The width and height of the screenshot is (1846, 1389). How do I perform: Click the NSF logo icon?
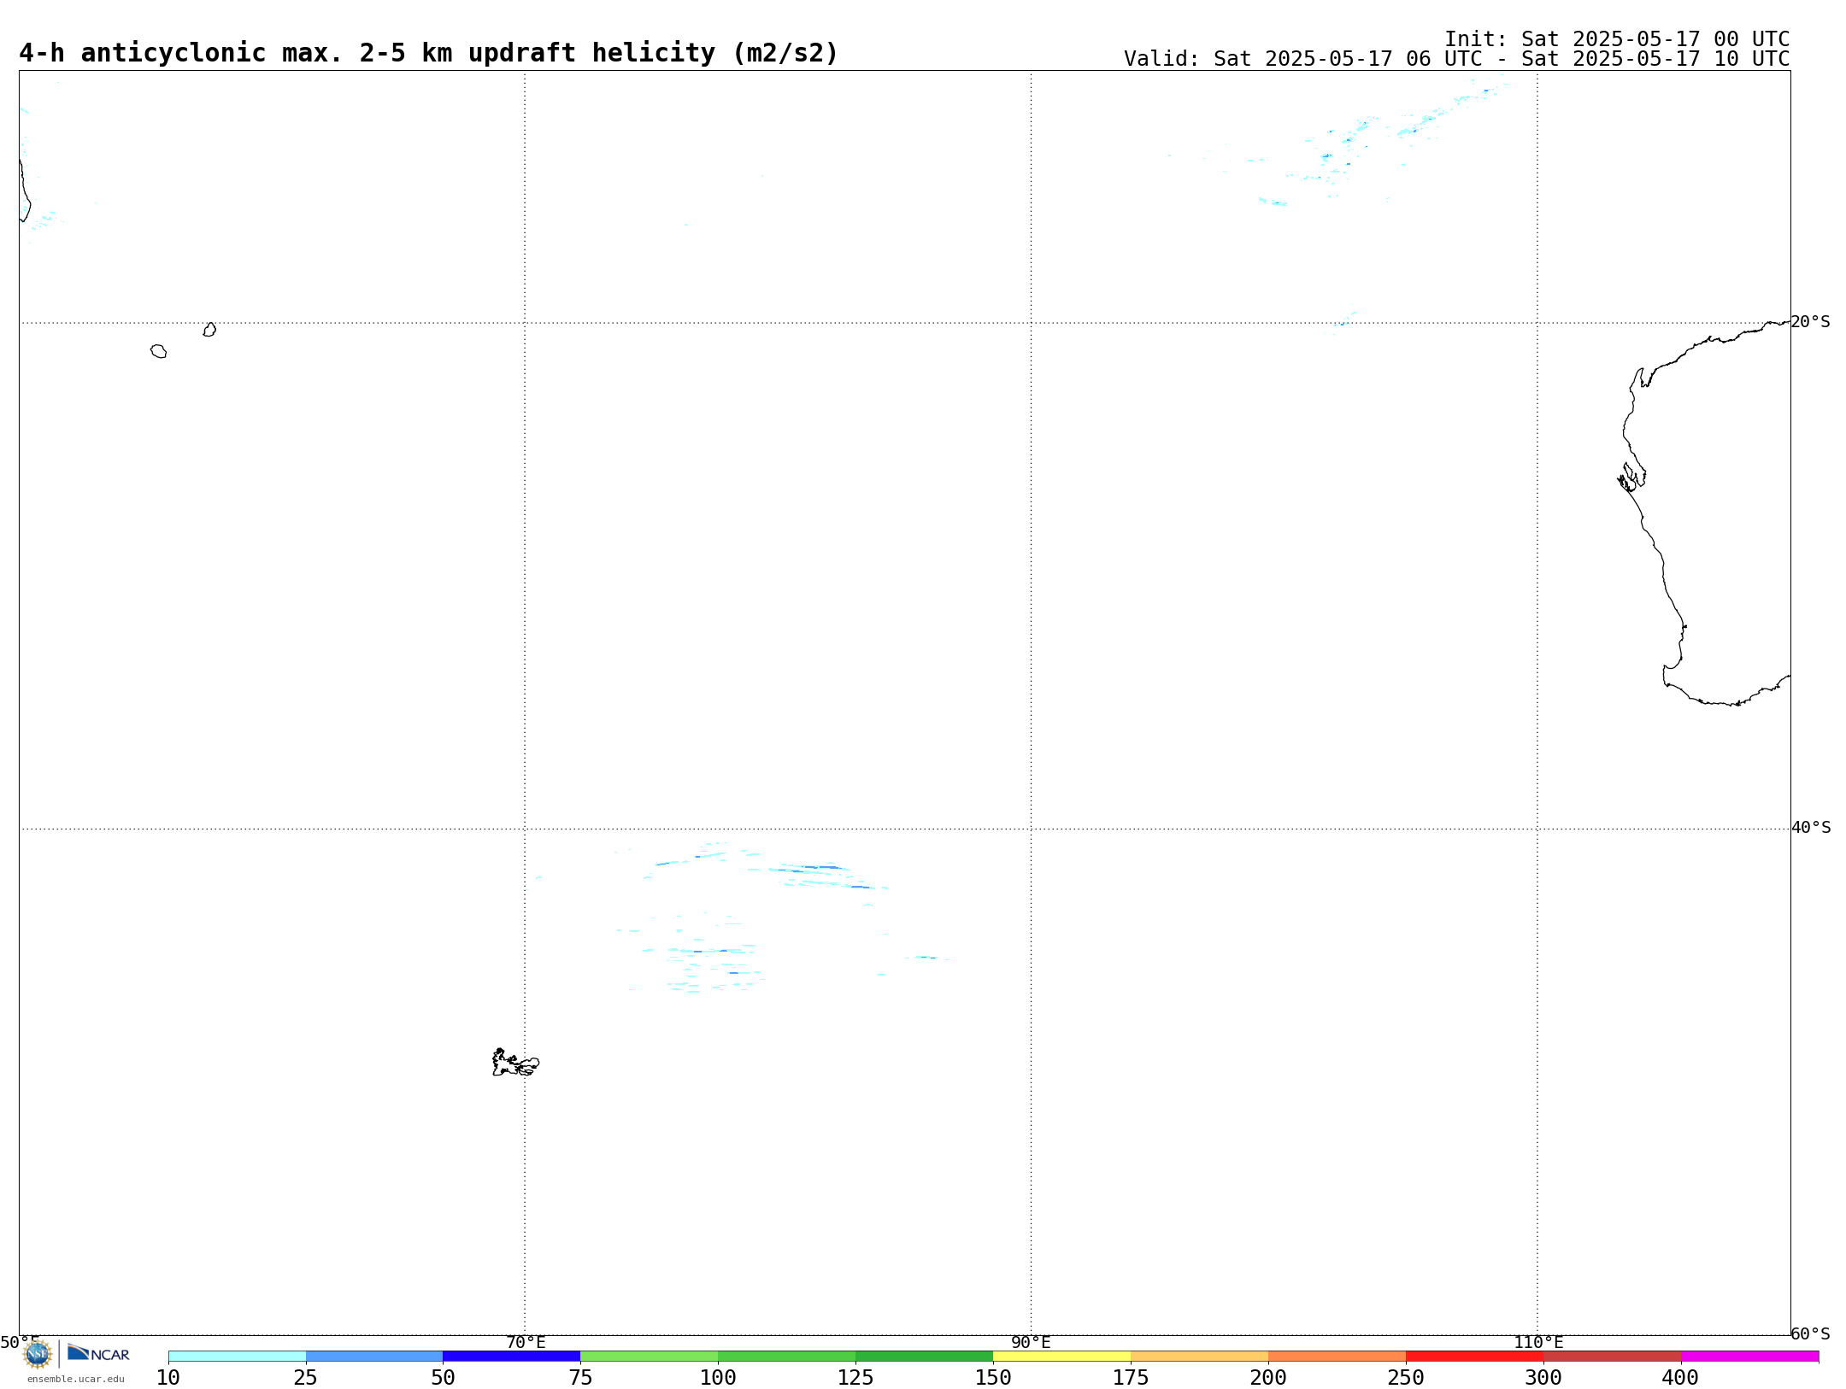38,1354
